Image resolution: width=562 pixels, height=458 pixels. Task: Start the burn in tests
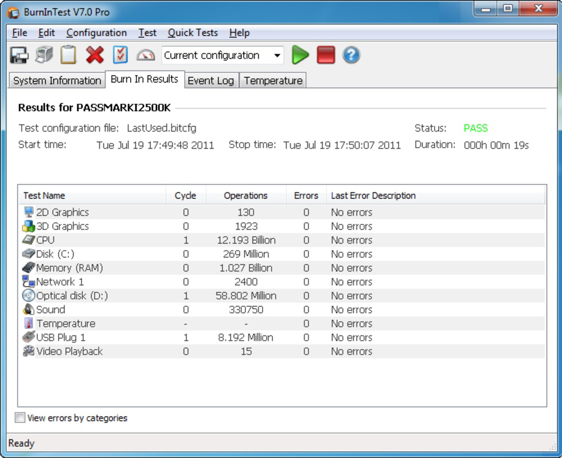[300, 55]
